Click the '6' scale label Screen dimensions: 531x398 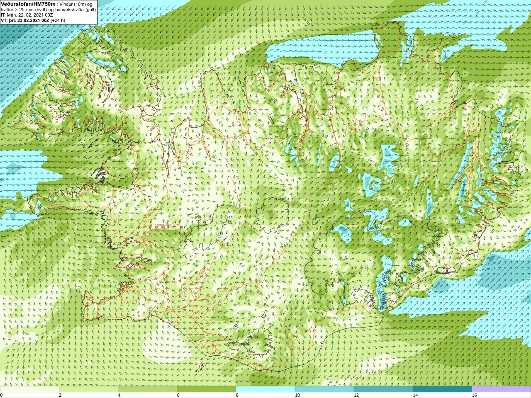(178, 395)
